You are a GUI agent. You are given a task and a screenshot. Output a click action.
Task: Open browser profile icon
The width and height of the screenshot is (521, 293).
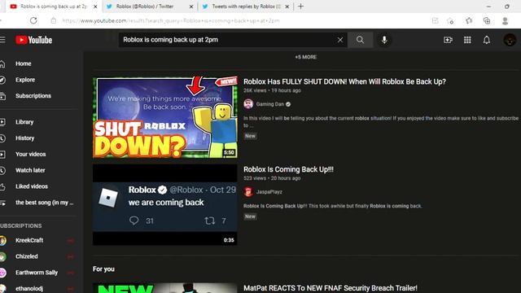tap(505, 20)
